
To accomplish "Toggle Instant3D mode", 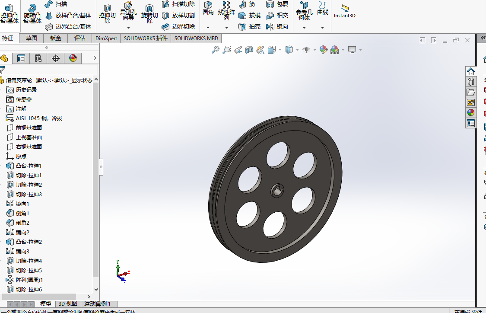I will click(345, 12).
